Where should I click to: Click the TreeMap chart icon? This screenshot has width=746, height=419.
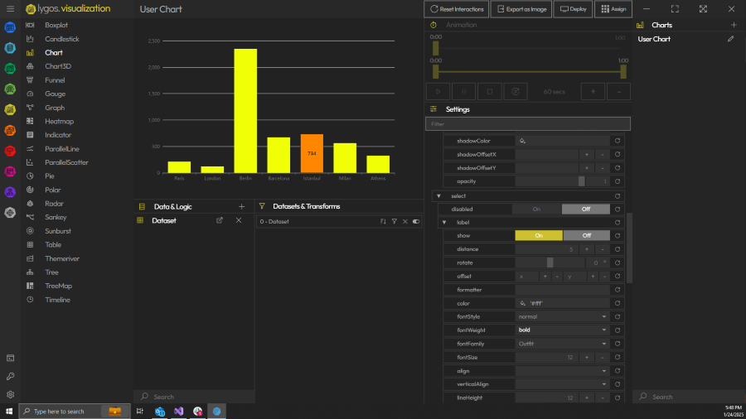point(30,286)
